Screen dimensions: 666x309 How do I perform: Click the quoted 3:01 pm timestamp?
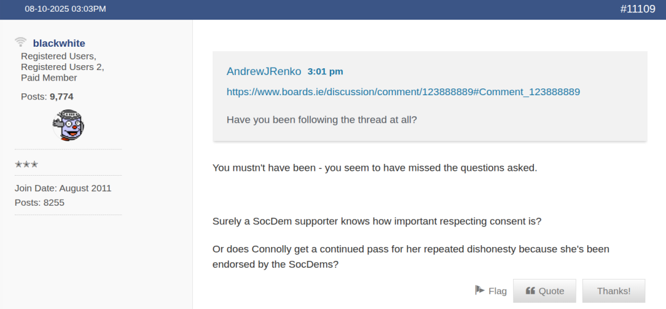point(325,71)
